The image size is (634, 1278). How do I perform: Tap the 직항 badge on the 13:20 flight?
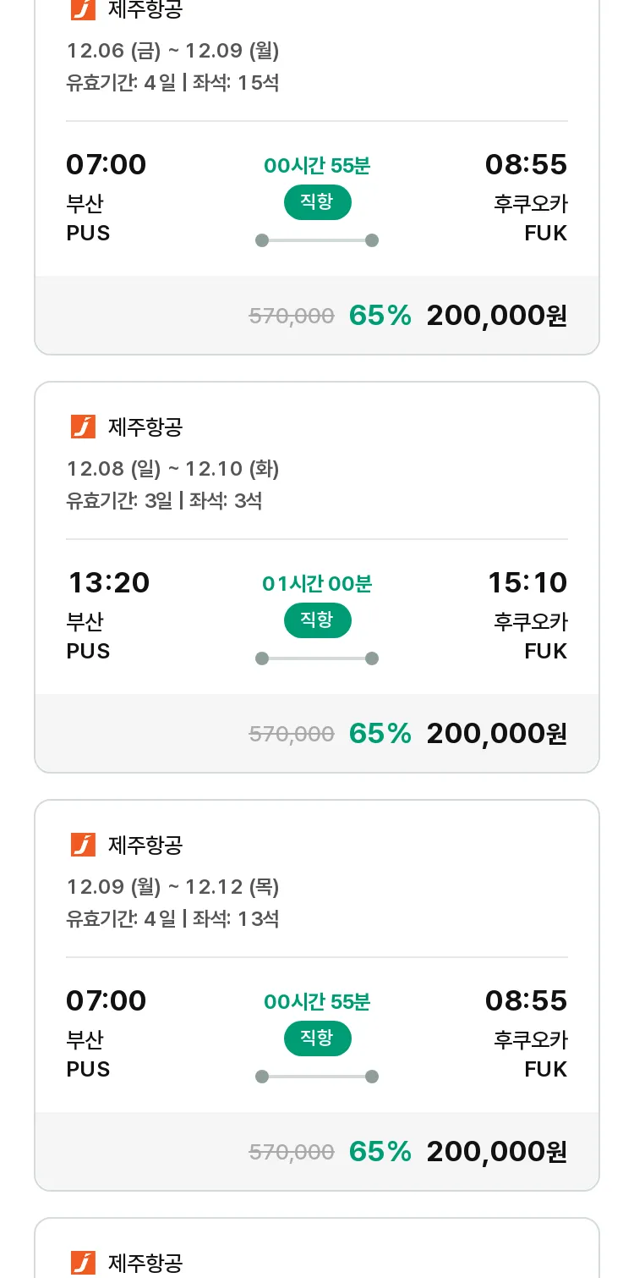click(x=317, y=620)
